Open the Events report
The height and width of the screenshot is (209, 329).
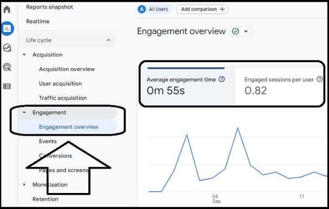[47, 141]
